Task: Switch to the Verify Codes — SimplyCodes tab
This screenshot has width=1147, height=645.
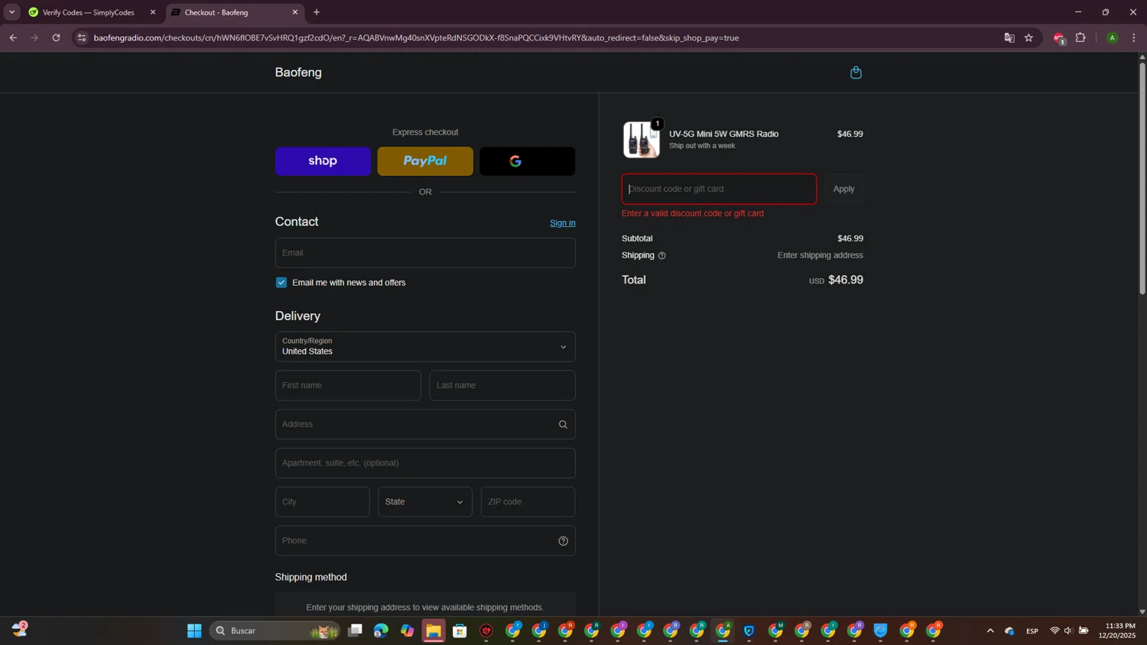Action: (x=88, y=12)
